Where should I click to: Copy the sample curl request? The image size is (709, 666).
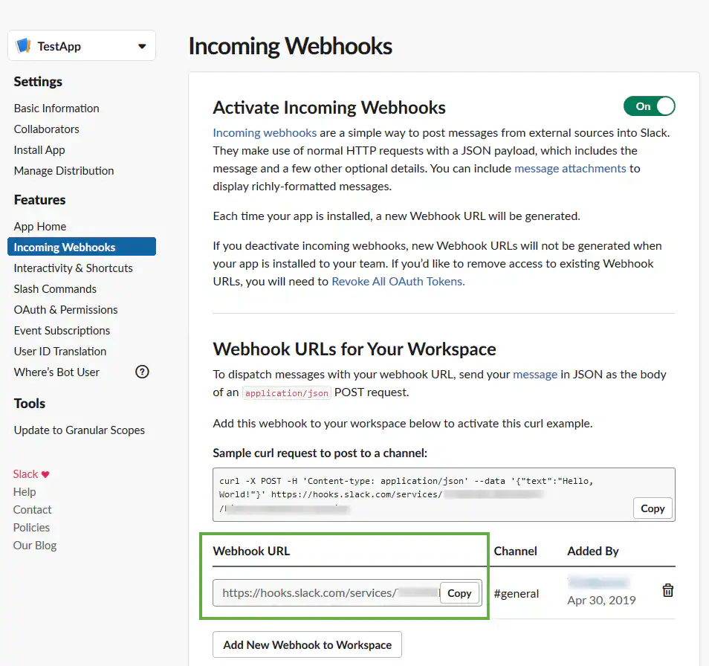[653, 508]
